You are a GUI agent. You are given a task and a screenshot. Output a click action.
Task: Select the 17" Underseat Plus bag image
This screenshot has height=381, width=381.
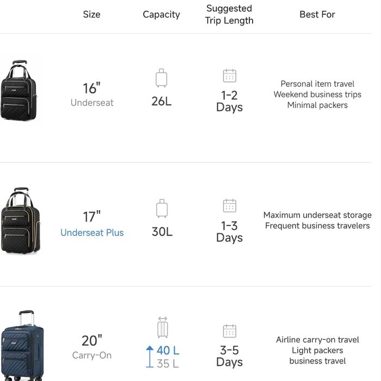pos(21,220)
